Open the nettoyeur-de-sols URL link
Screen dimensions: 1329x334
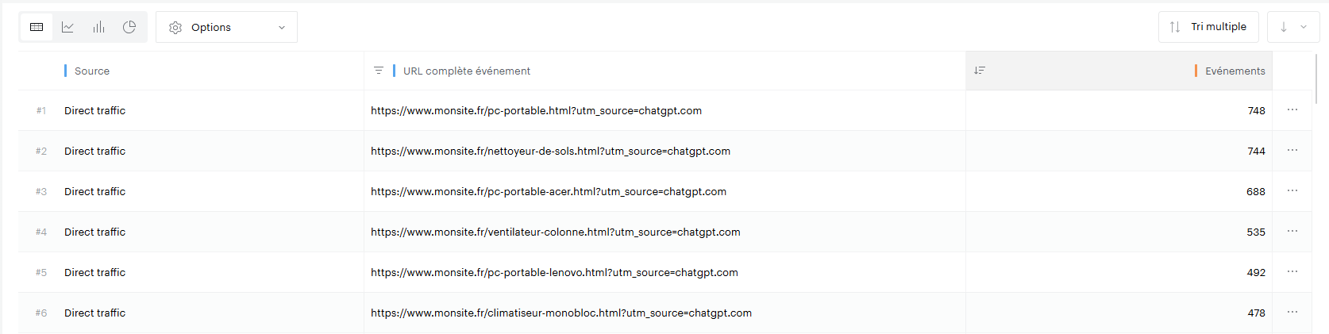[x=550, y=151]
